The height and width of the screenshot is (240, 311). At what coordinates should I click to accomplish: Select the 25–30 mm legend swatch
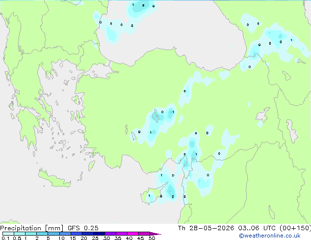pos(99,234)
